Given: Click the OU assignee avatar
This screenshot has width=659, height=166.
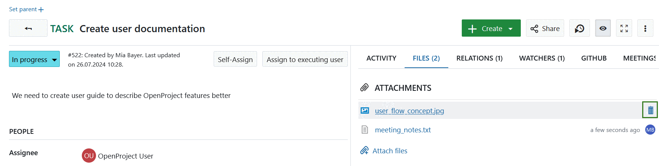Looking at the screenshot, I should click(x=89, y=156).
